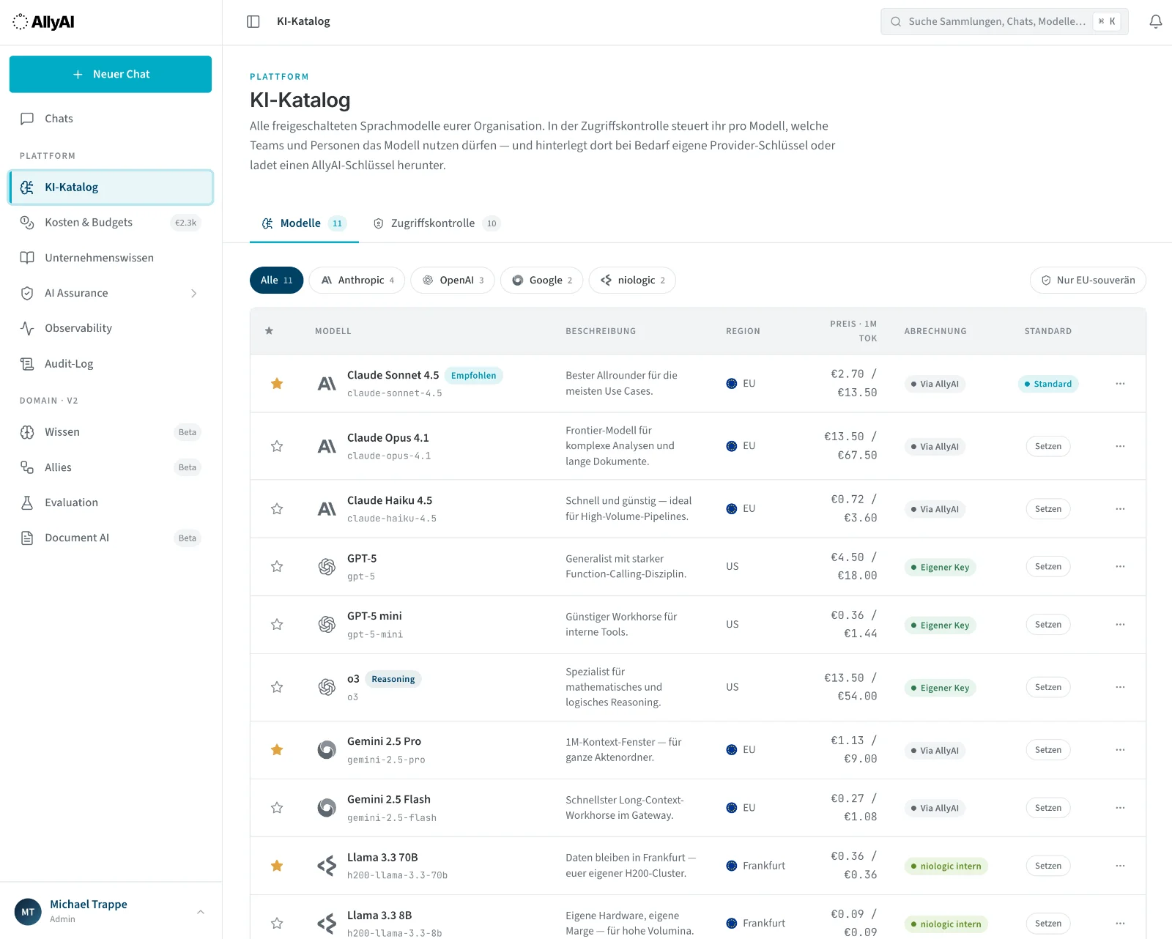Open more options for GPT-5 row
Screen dimensions: 1172x939
click(1120, 567)
